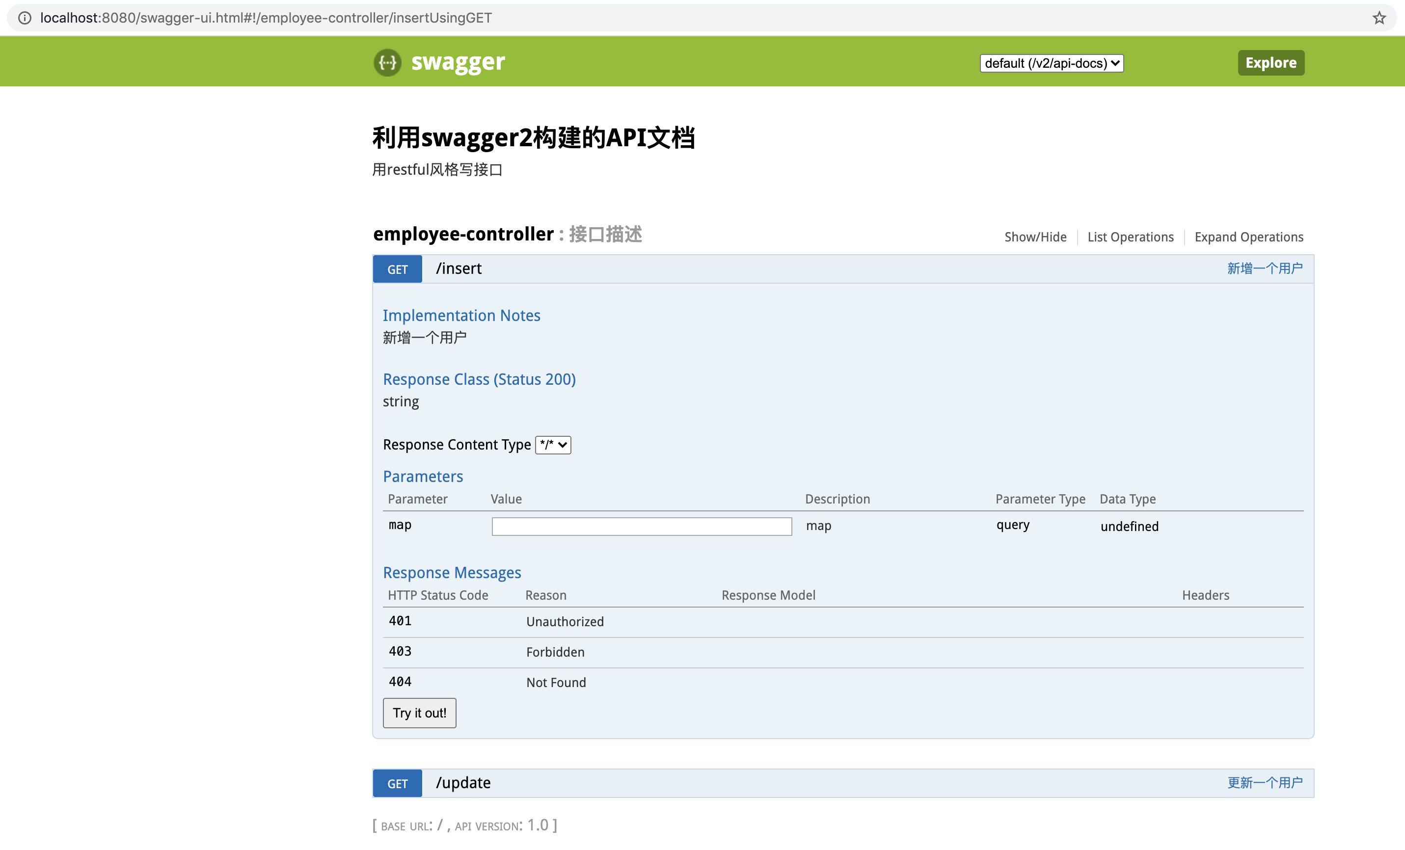Bookmark this page with the star icon
Screen dimensions: 1405x850
[x=1379, y=18]
